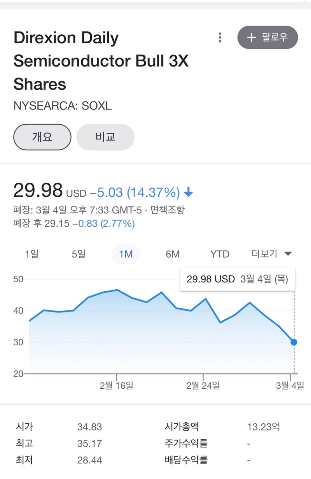311x479 pixels.
Task: Select the 개요 overview tab
Action: pyautogui.click(x=42, y=137)
